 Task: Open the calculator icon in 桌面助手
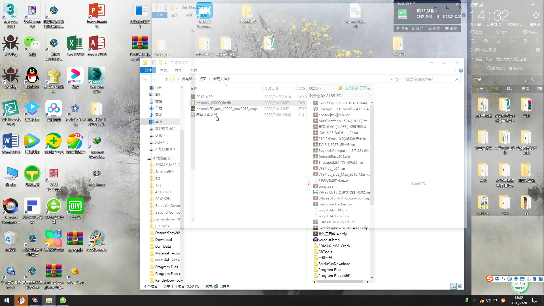pyautogui.click(x=525, y=41)
